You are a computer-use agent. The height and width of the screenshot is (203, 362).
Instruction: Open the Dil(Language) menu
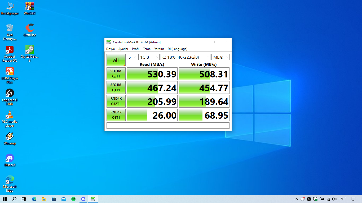(178, 49)
